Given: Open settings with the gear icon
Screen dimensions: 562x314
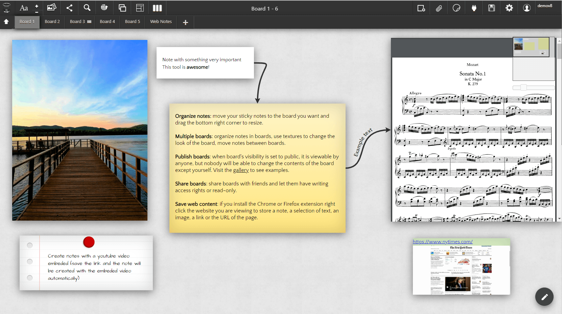Looking at the screenshot, I should coord(509,8).
